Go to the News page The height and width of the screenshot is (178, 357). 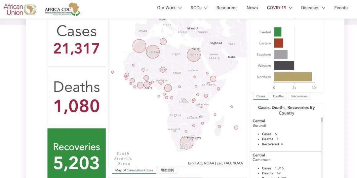(252, 8)
